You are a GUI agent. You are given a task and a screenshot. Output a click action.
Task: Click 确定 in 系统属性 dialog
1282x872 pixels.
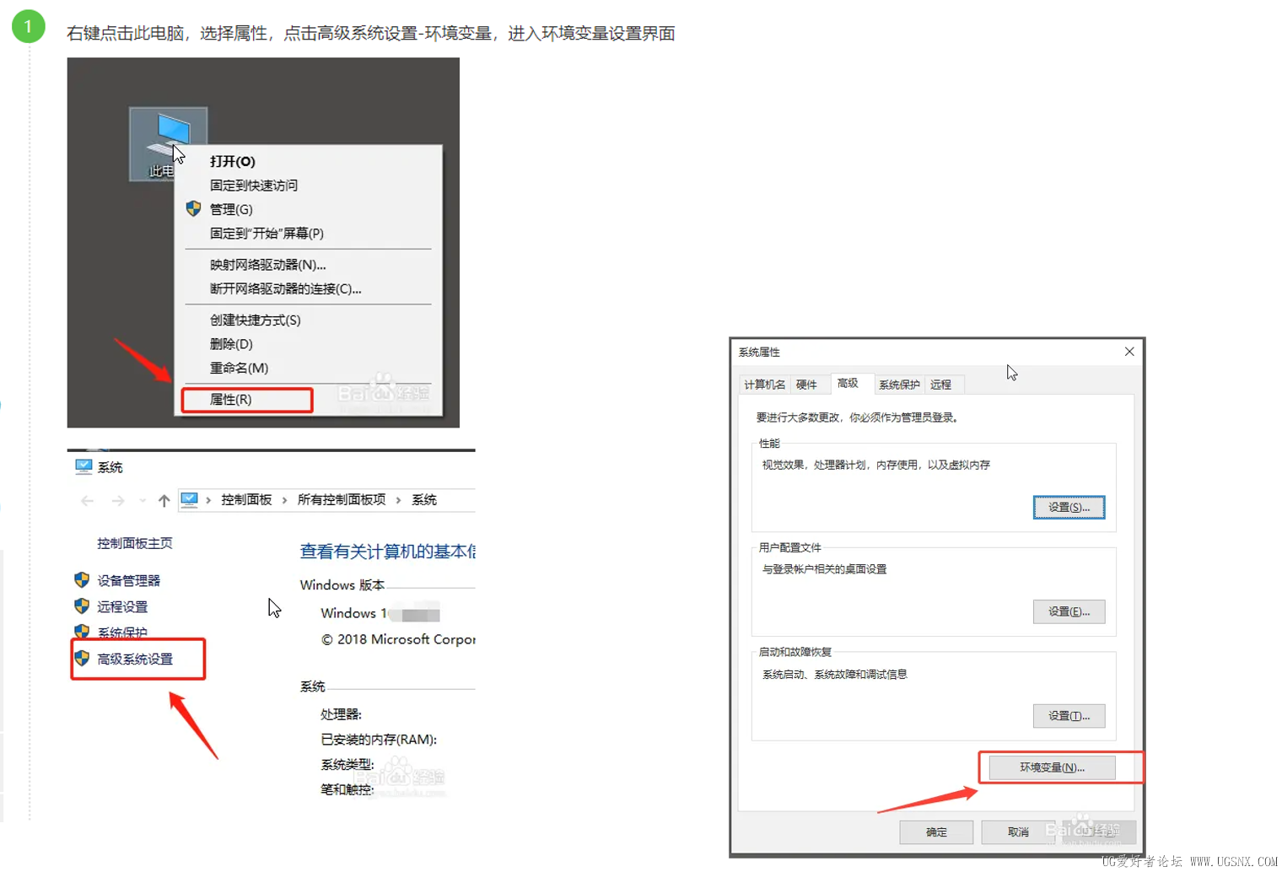tap(936, 832)
